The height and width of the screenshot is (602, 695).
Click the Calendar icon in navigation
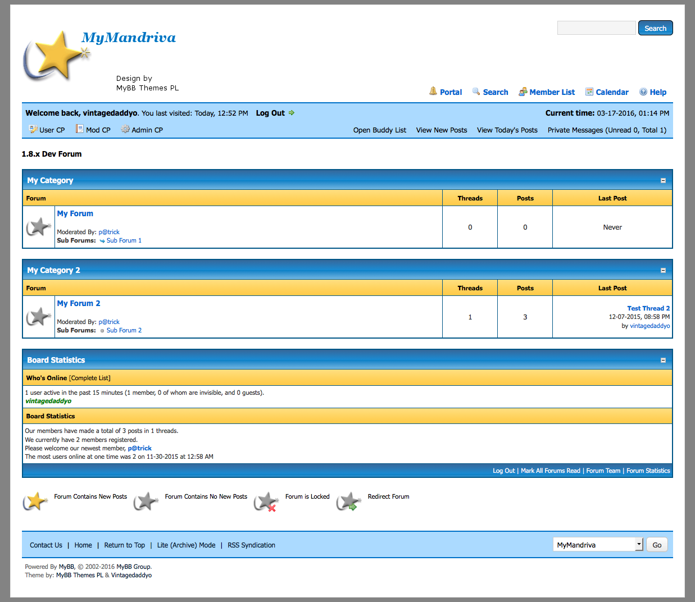coord(589,92)
